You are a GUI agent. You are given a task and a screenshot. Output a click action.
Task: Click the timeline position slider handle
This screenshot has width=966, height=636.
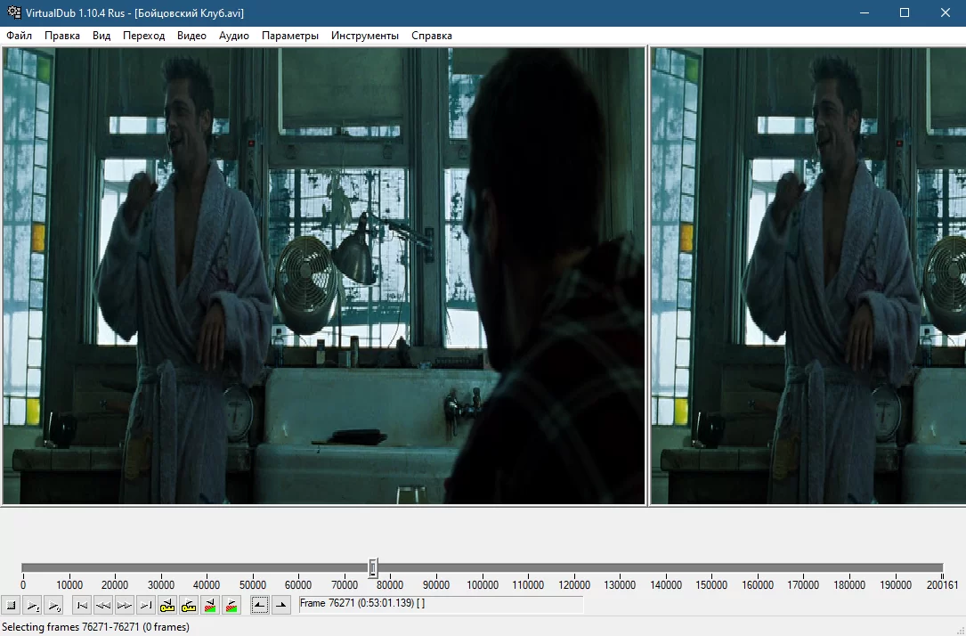click(373, 567)
